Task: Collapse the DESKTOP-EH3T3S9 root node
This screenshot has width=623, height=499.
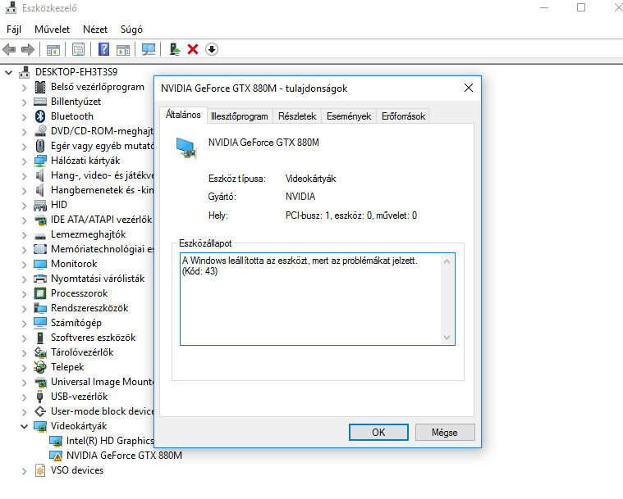Action: pos(9,73)
